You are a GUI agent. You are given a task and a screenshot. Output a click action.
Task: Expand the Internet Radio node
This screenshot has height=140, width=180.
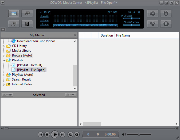(x=4, y=85)
